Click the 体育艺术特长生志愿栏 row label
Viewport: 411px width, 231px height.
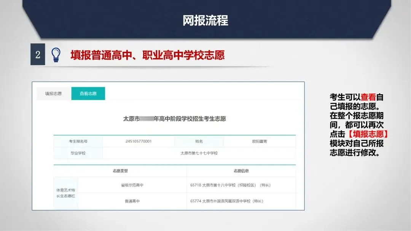point(66,193)
